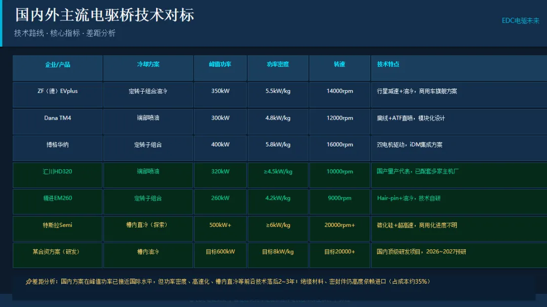Click 扁线+ATF直喷，模块化设计 cell
This screenshot has height=307, width=547.
coord(459,122)
